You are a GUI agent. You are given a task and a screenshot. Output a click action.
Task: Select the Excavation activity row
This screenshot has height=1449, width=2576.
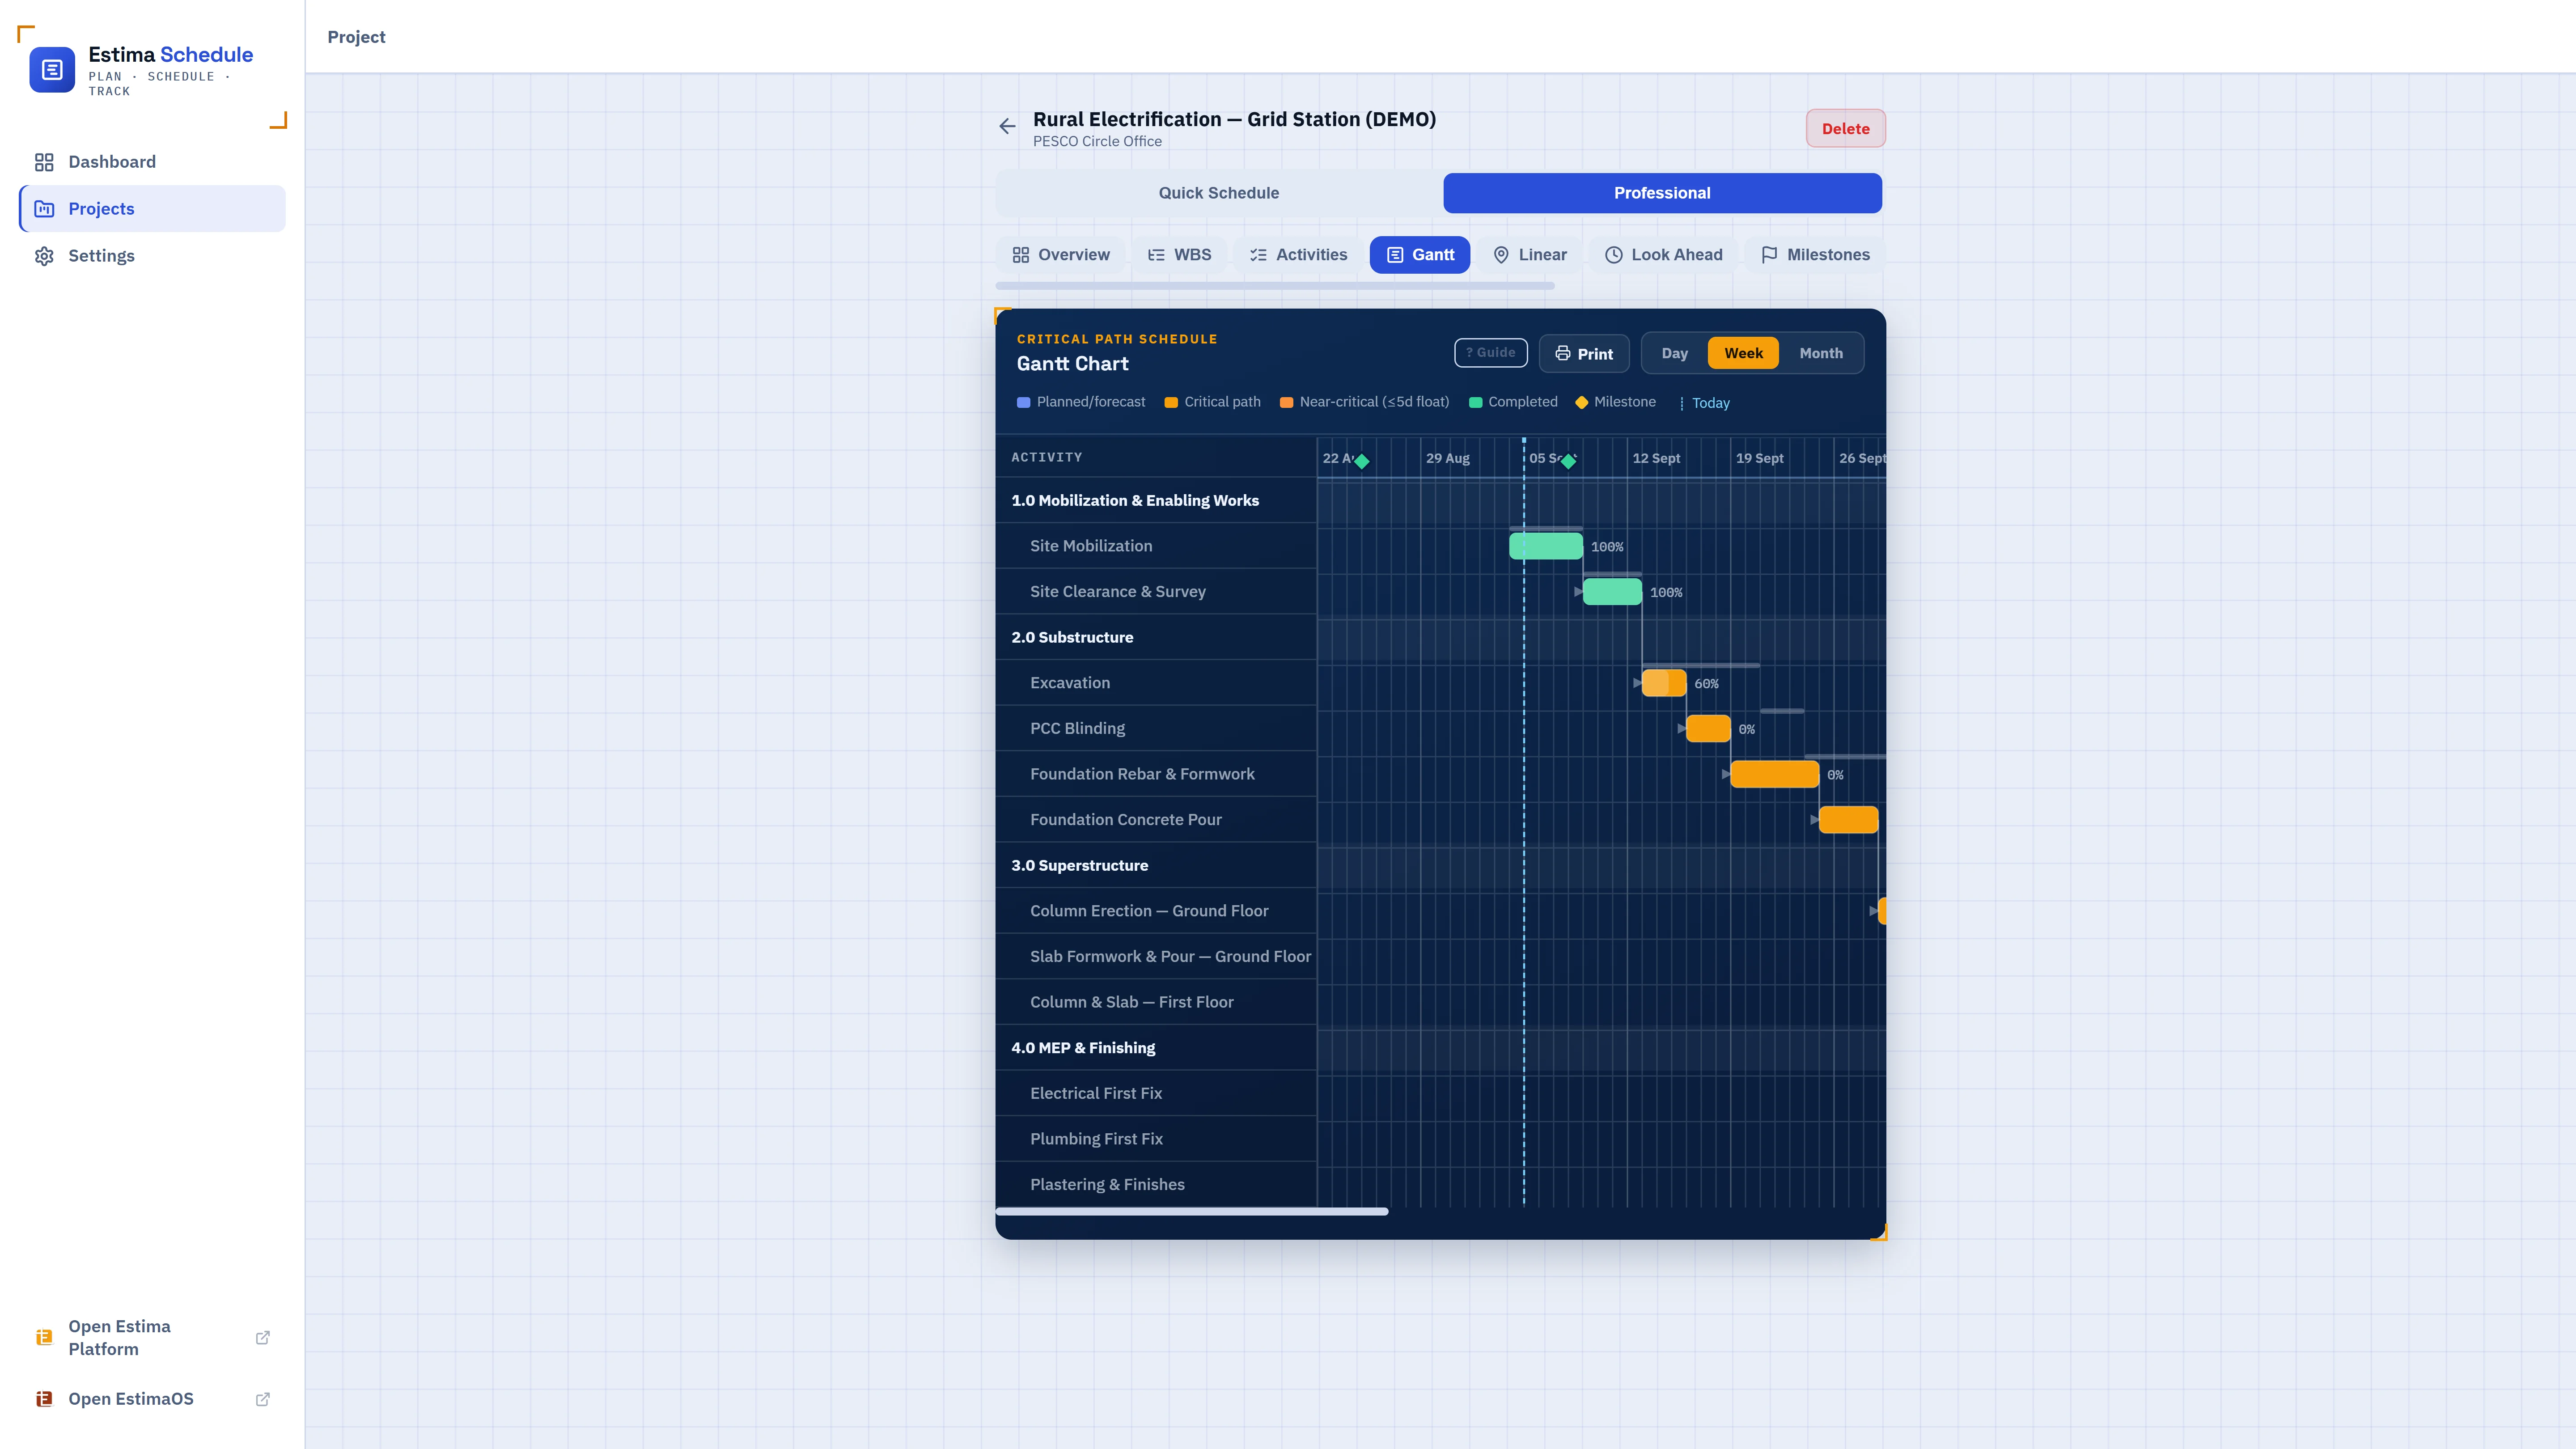click(1156, 683)
